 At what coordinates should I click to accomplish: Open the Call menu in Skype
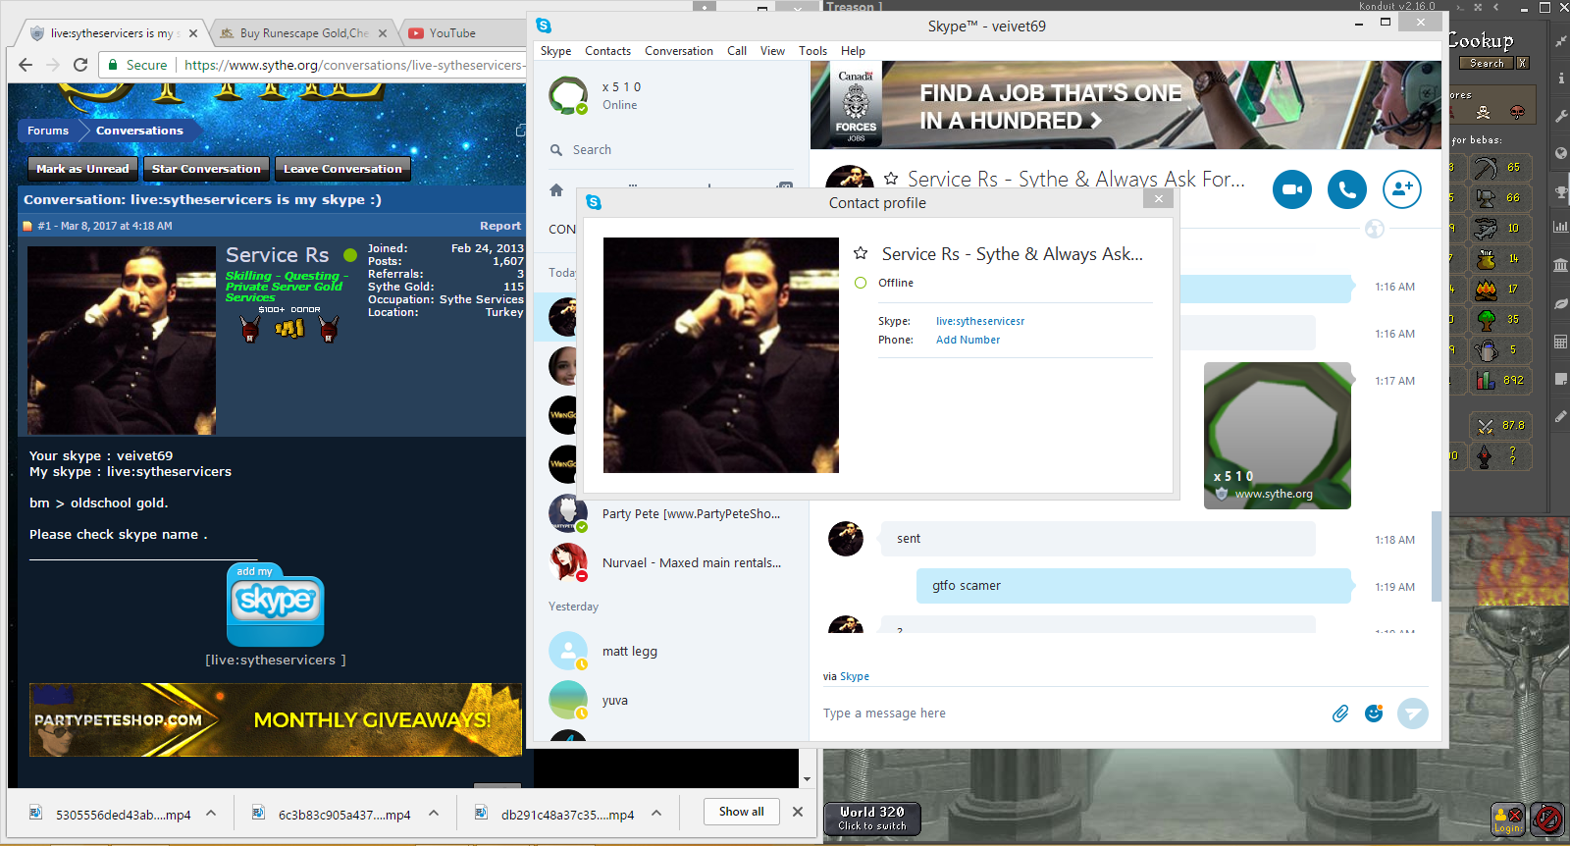click(737, 51)
